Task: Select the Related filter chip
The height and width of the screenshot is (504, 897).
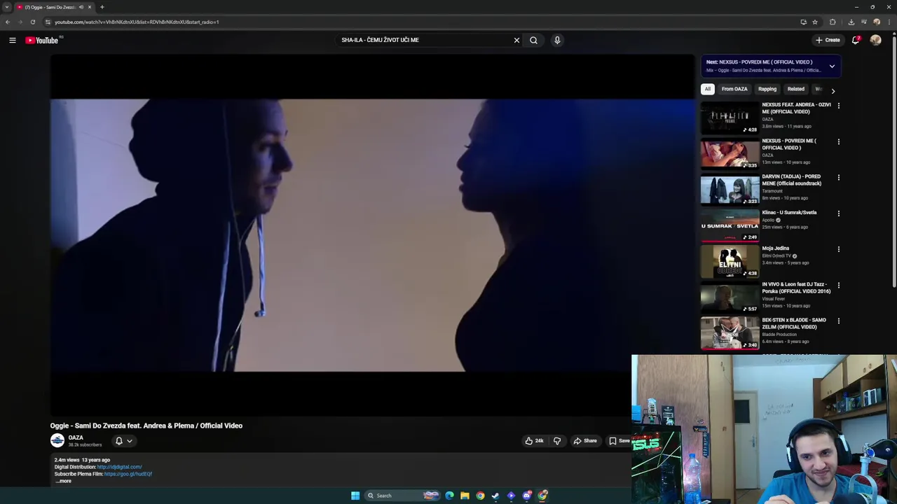Action: (795, 90)
